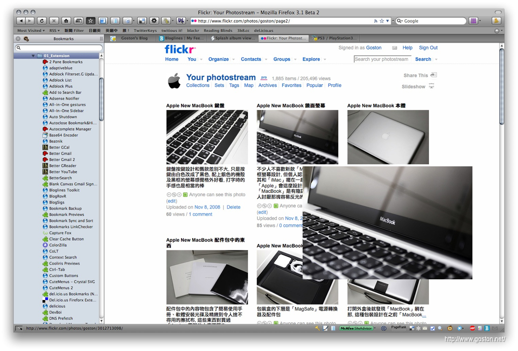518x351 pixels.
Task: Click the Stop loading button
Action: tap(54, 21)
